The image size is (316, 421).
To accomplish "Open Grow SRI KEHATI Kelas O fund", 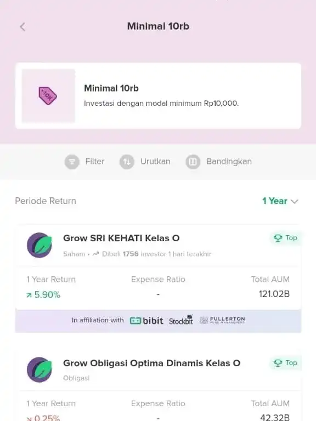I will point(121,238).
